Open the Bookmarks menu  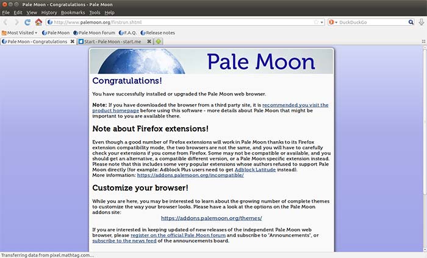(73, 13)
